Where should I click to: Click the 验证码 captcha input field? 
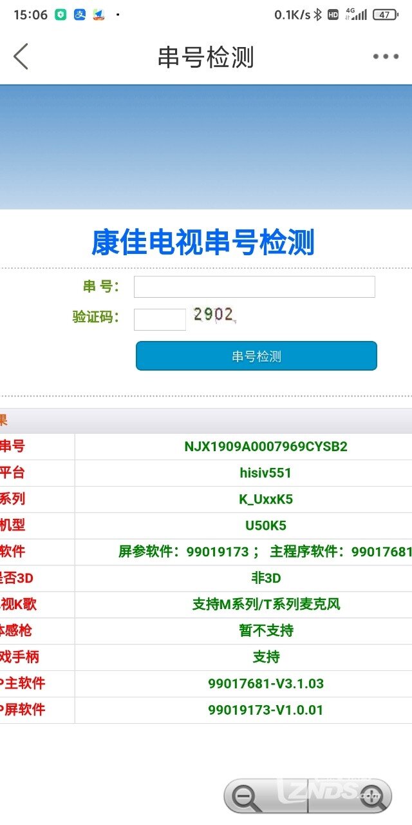click(x=160, y=319)
